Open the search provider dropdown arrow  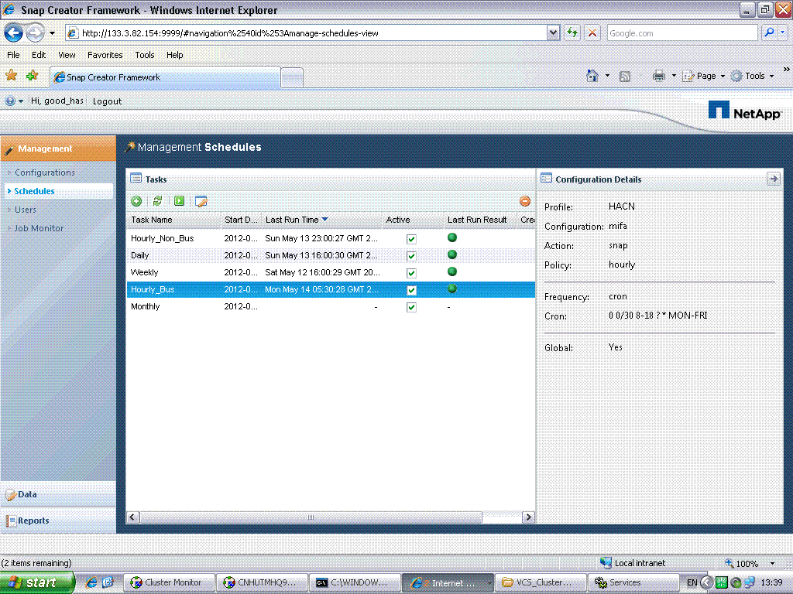coord(783,32)
